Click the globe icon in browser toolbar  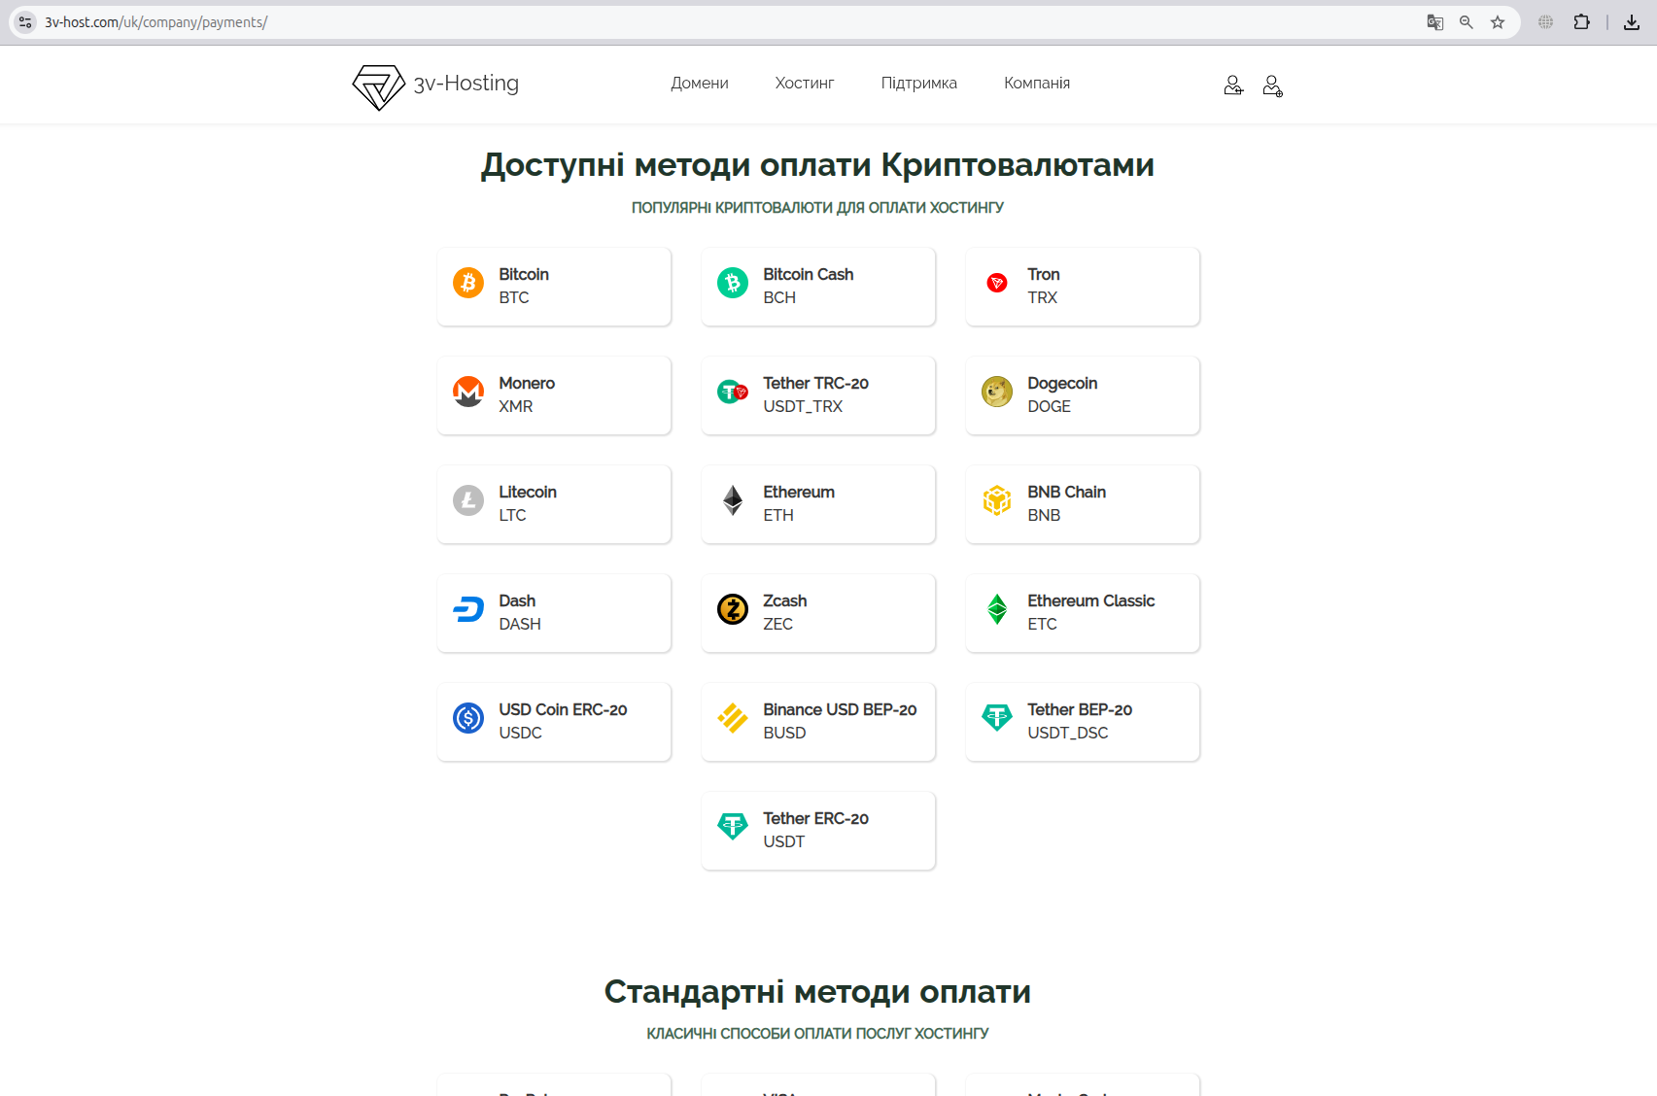(x=1545, y=22)
